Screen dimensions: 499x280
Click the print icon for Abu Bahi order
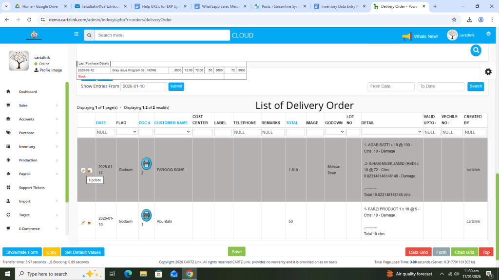[x=146, y=215]
